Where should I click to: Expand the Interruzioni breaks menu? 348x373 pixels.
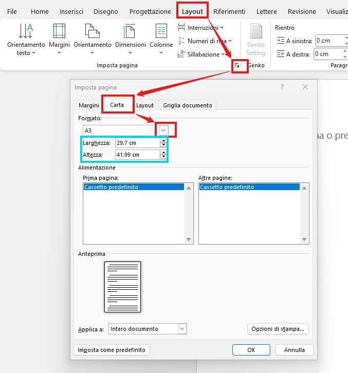200,28
